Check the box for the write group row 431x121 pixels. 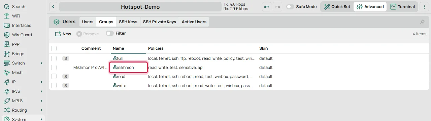(54, 86)
